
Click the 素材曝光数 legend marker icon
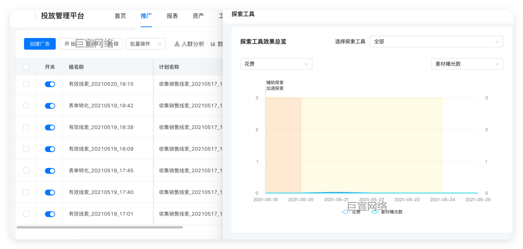[375, 212]
